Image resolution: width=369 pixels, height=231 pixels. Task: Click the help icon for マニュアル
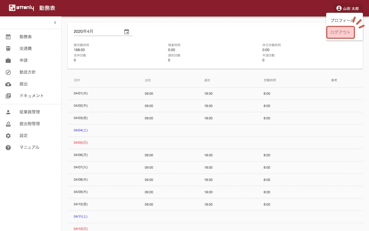tap(8, 147)
